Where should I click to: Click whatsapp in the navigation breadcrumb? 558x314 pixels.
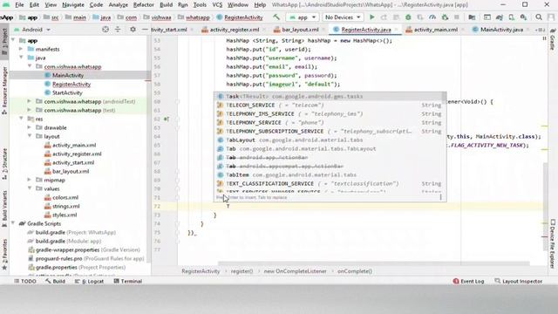coord(198,17)
